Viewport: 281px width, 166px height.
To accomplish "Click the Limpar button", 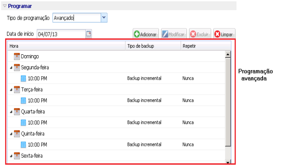I will [x=224, y=34].
